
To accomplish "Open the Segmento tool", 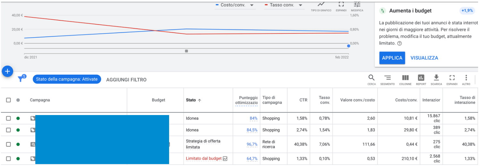I will [x=388, y=80].
